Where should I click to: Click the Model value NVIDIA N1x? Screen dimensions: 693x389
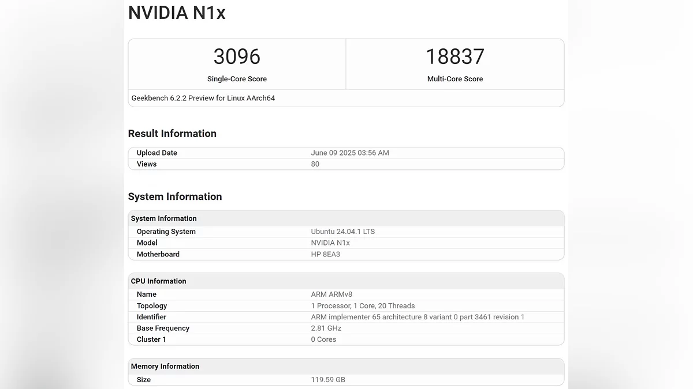coord(330,243)
